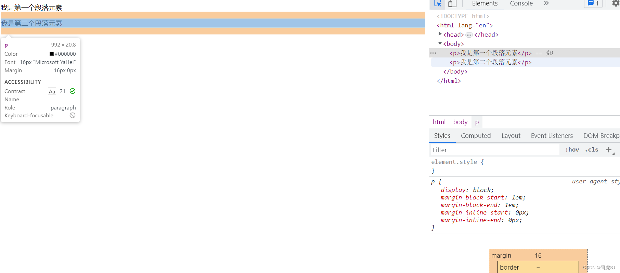Select the user agent stylesheet label
This screenshot has width=620, height=273.
(596, 181)
